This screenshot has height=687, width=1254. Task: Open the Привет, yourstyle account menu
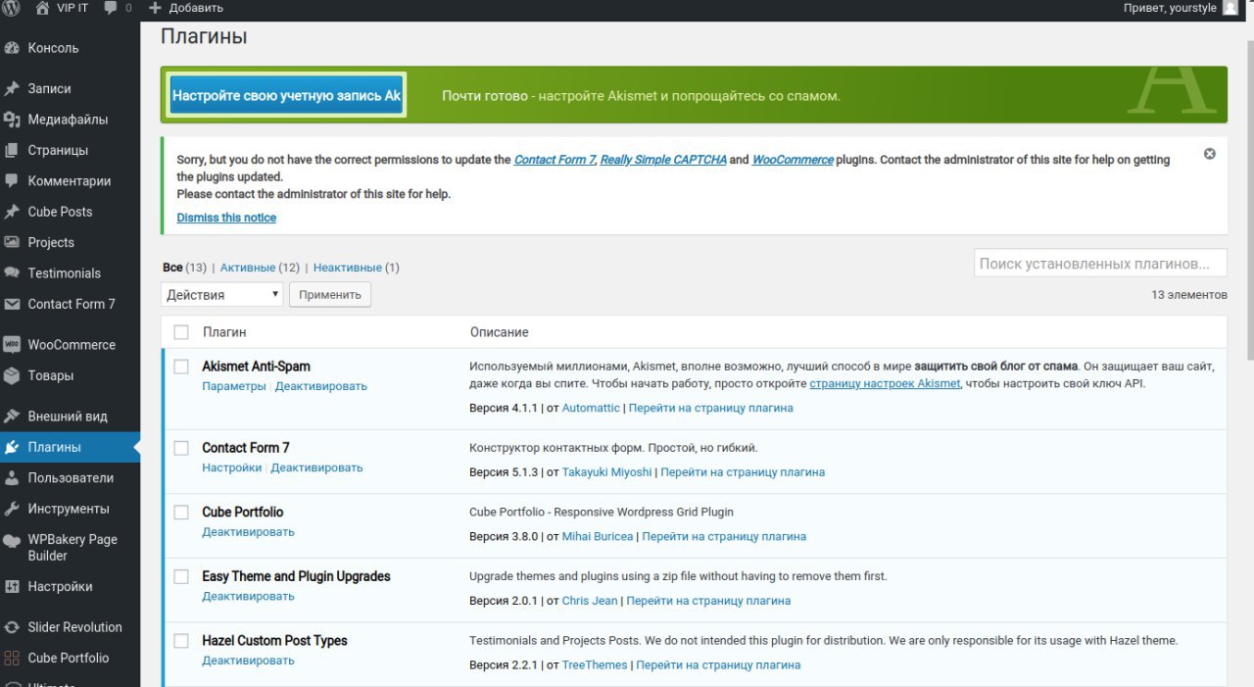1181,8
